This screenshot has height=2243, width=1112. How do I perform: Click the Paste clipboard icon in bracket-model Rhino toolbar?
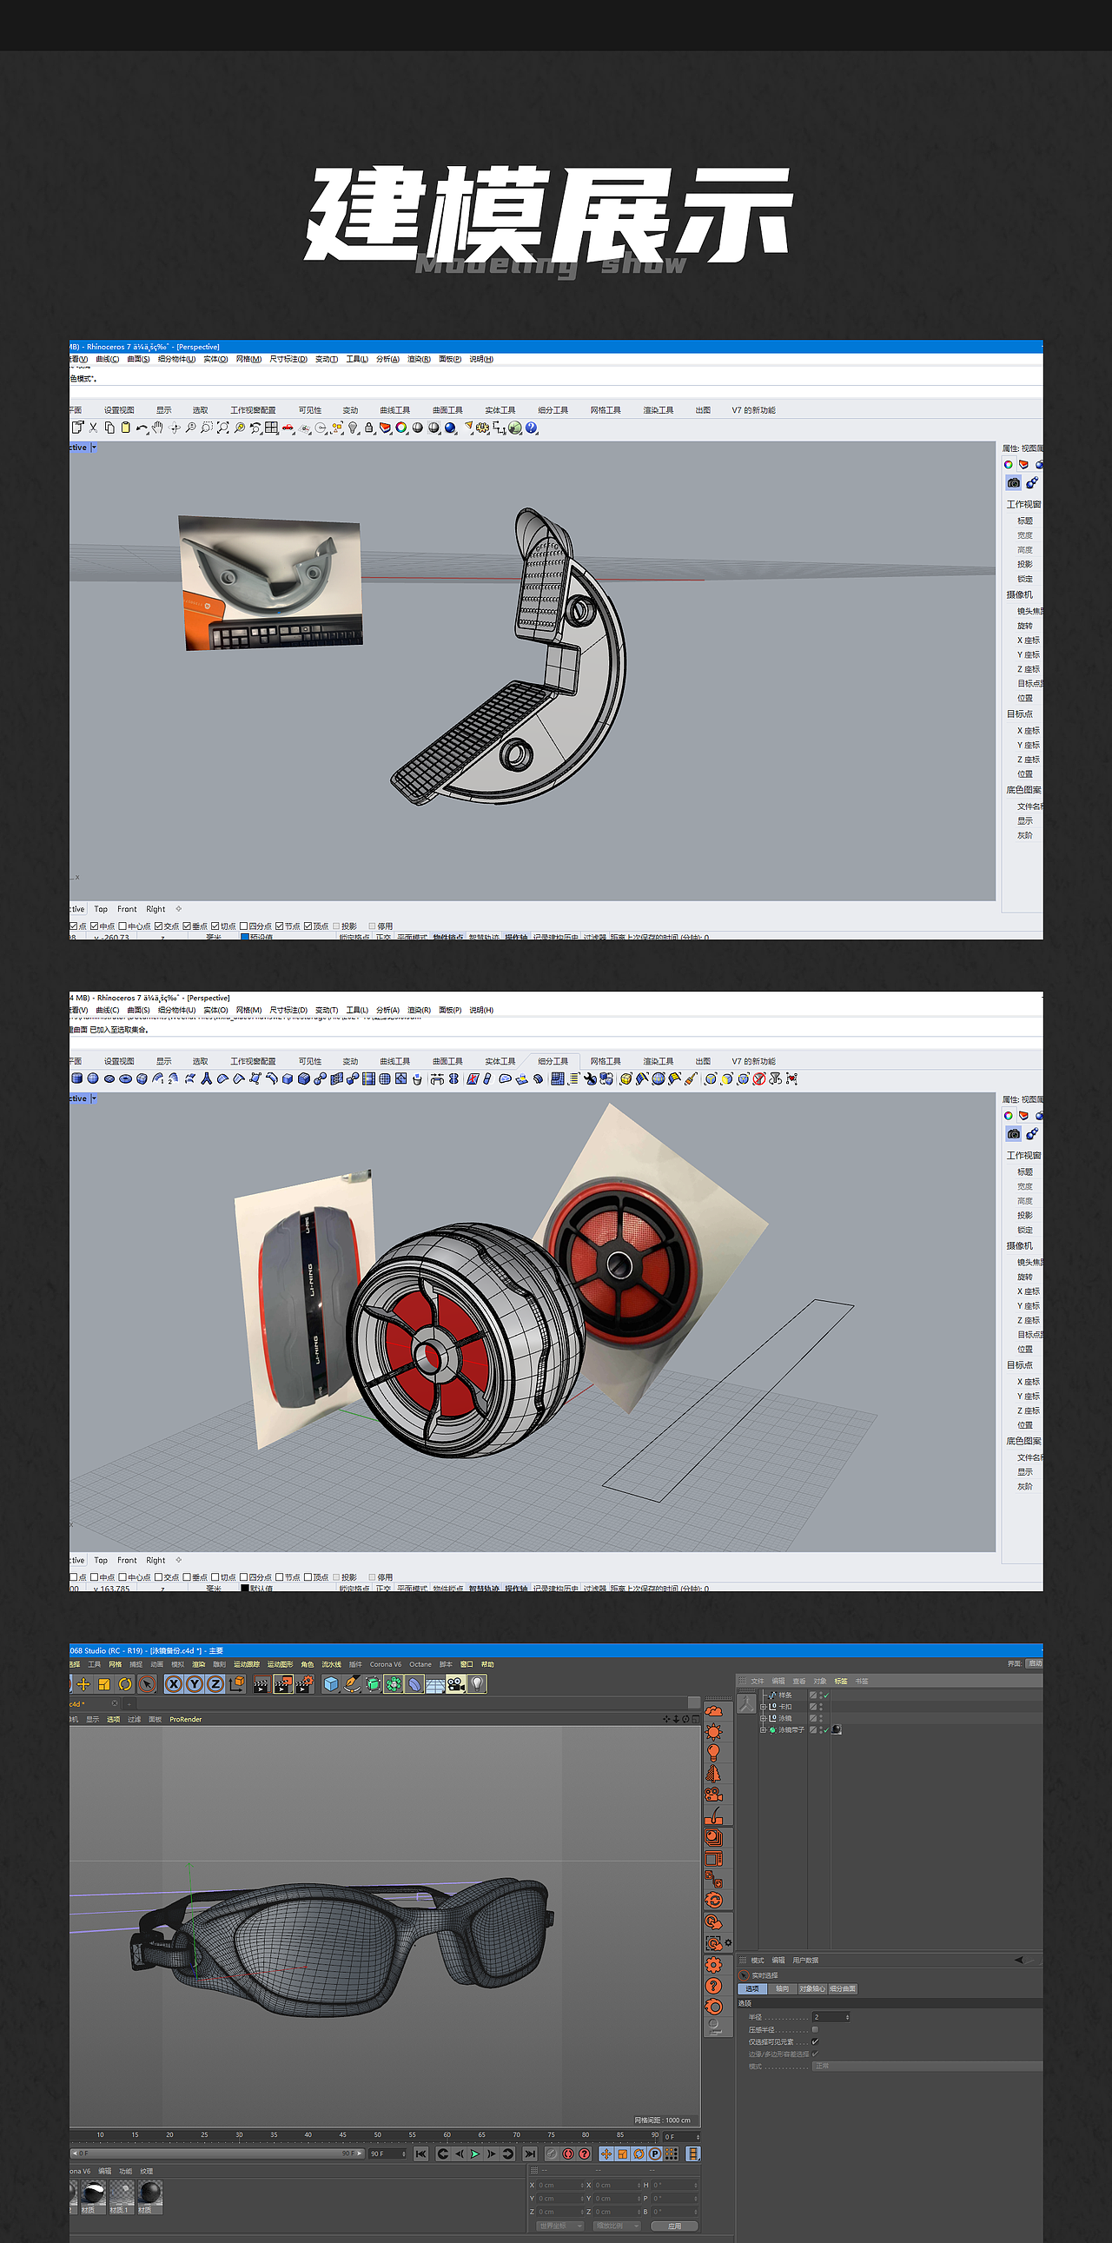(125, 428)
